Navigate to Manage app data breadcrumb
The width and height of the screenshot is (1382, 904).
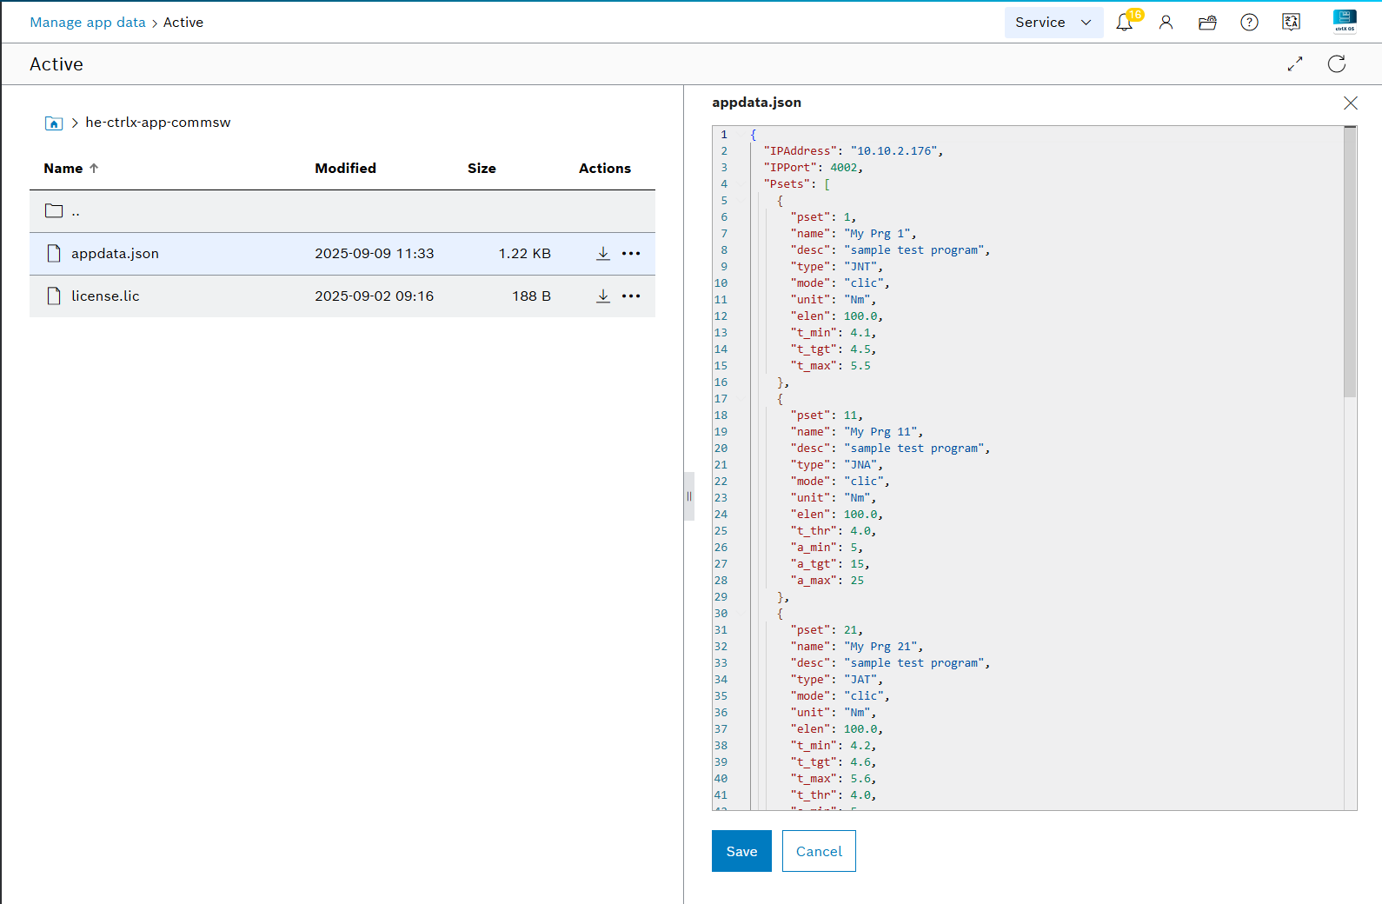[88, 23]
